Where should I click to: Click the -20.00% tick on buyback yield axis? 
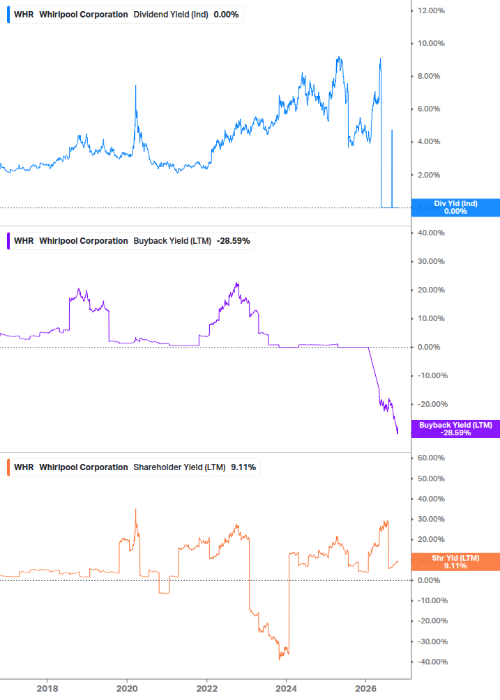[432, 404]
